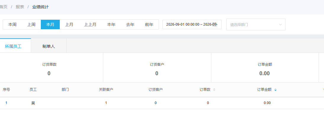324x115 pixels.
Task: Select the 上上月 time range
Action: coord(90,24)
